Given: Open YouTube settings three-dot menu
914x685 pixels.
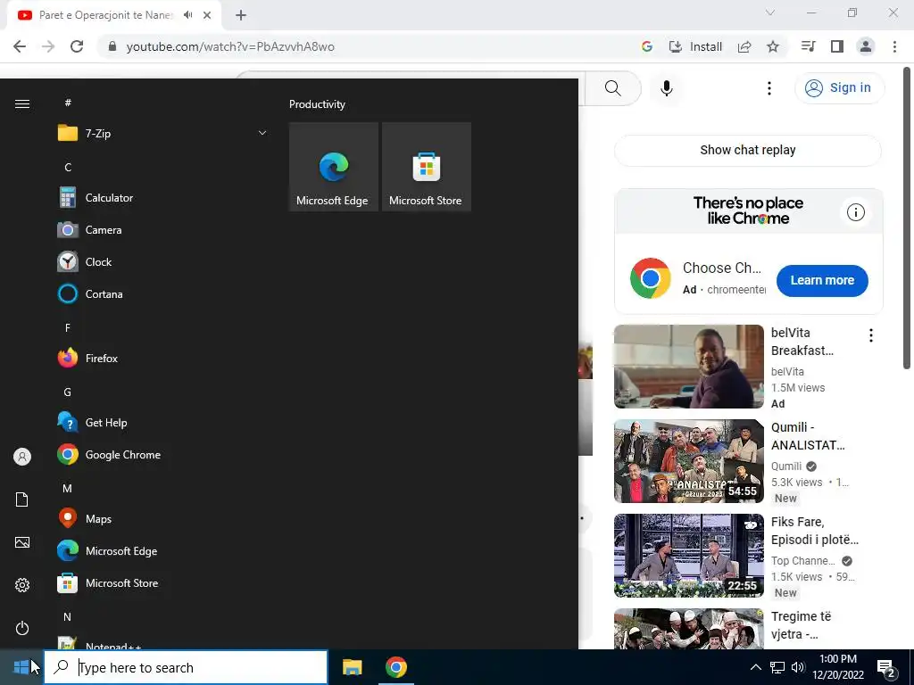Looking at the screenshot, I should 769,88.
